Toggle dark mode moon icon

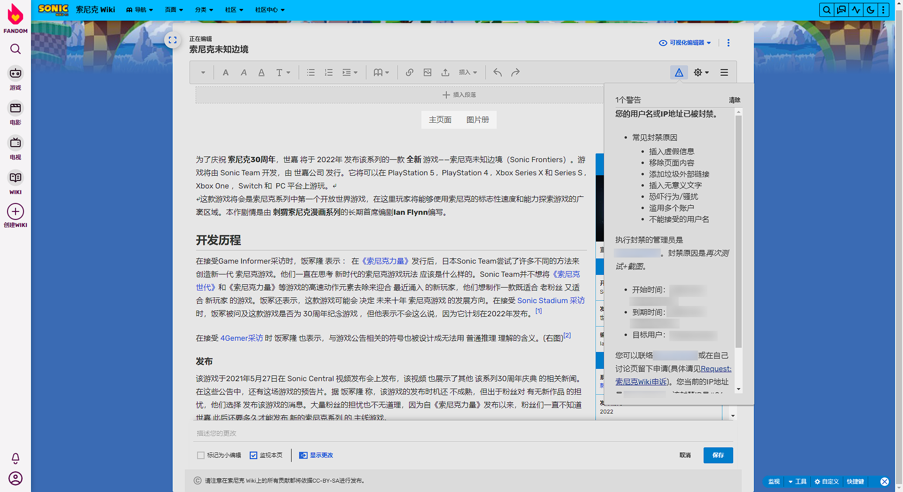pyautogui.click(x=871, y=10)
